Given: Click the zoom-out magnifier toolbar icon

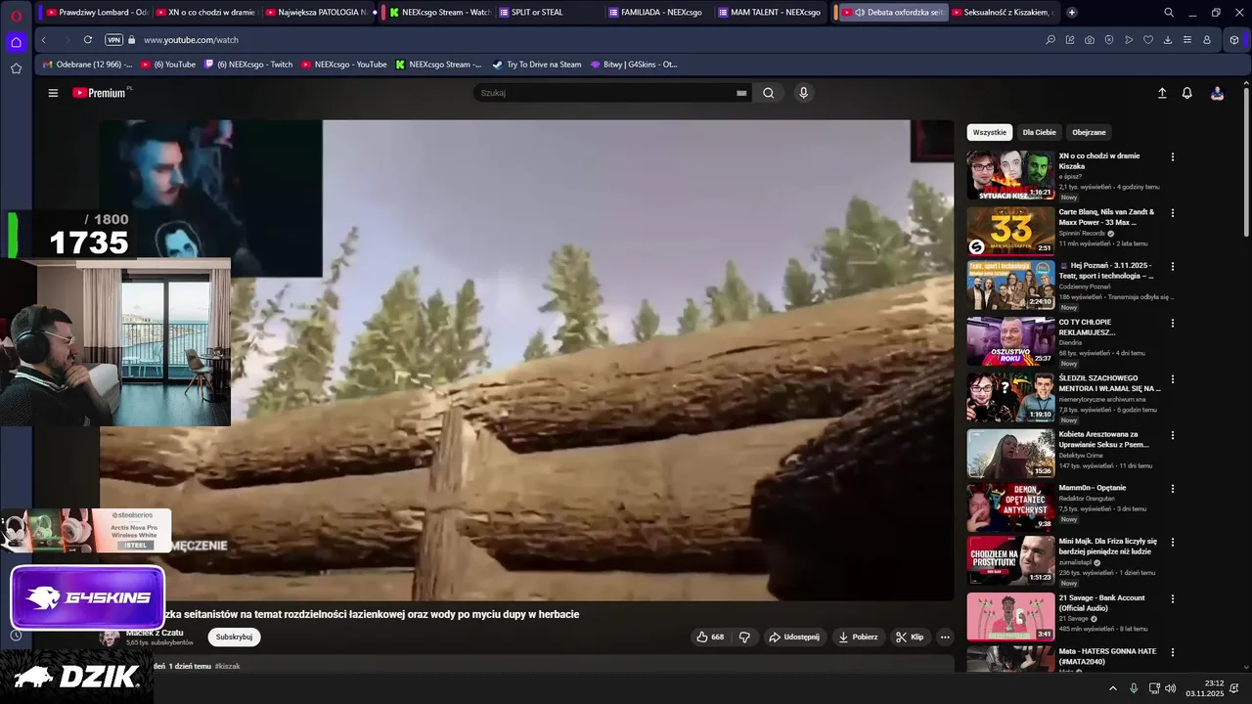Looking at the screenshot, I should [x=1051, y=40].
